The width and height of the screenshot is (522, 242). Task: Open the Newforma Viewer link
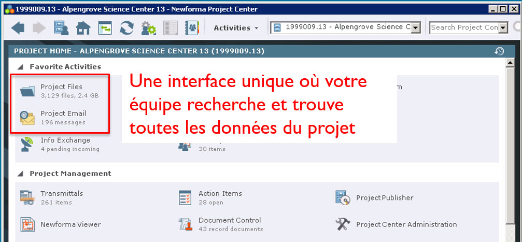pyautogui.click(x=70, y=224)
